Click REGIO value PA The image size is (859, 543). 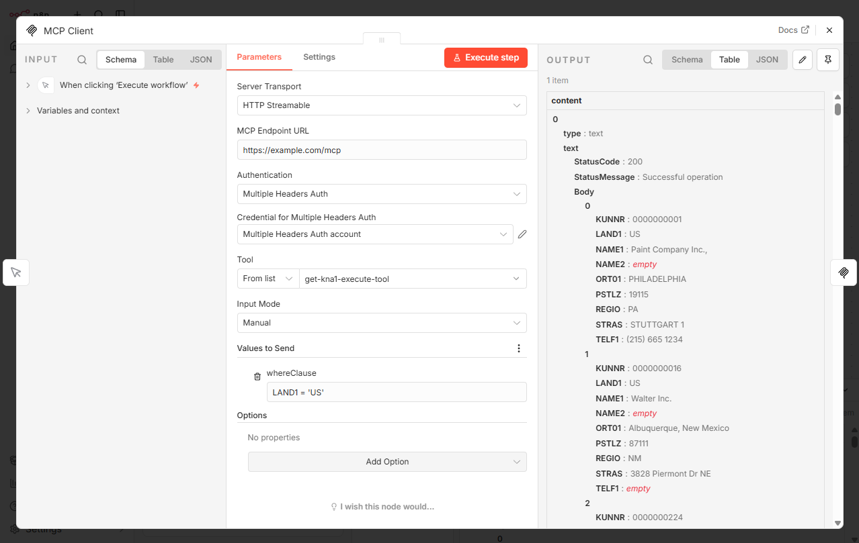pos(632,309)
